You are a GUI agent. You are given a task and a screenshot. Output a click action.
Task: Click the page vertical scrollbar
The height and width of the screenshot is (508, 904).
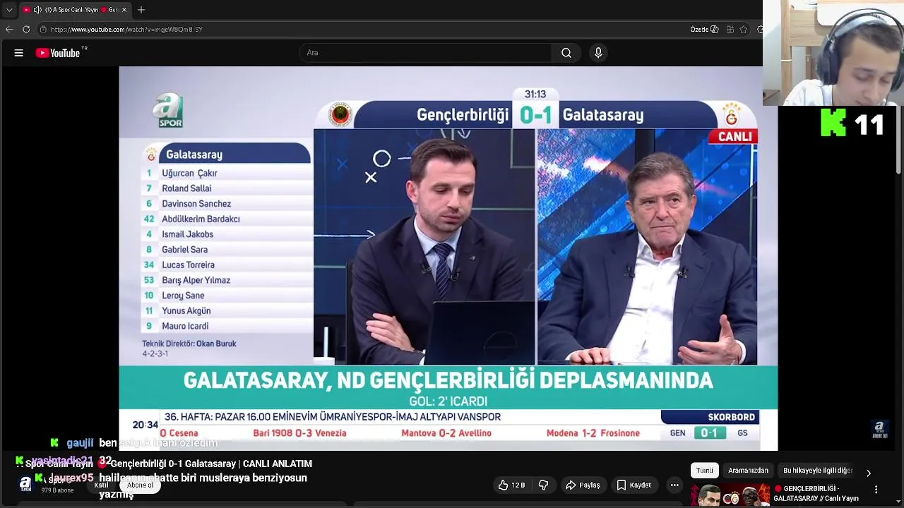(x=898, y=141)
